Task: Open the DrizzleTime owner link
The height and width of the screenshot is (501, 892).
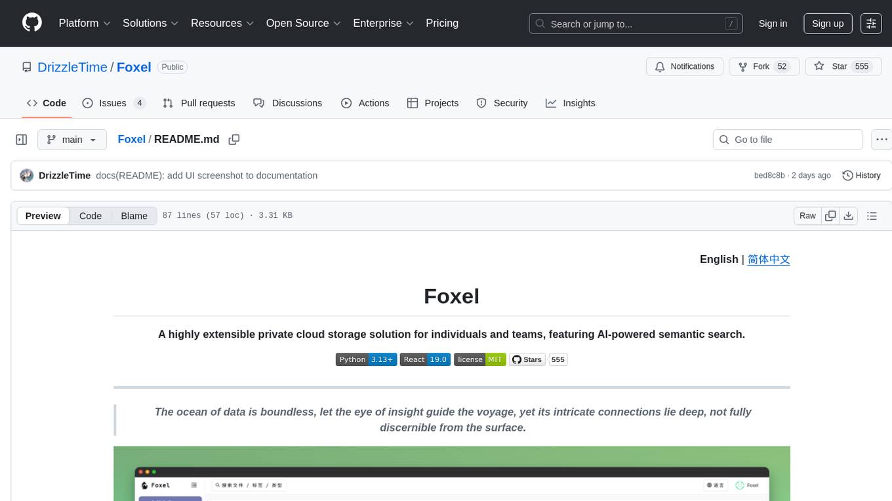Action: (x=72, y=67)
